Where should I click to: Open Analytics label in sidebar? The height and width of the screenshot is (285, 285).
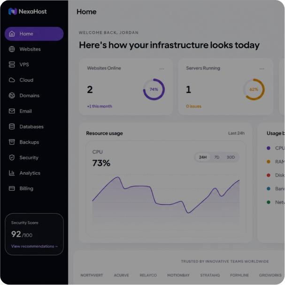pyautogui.click(x=30, y=173)
